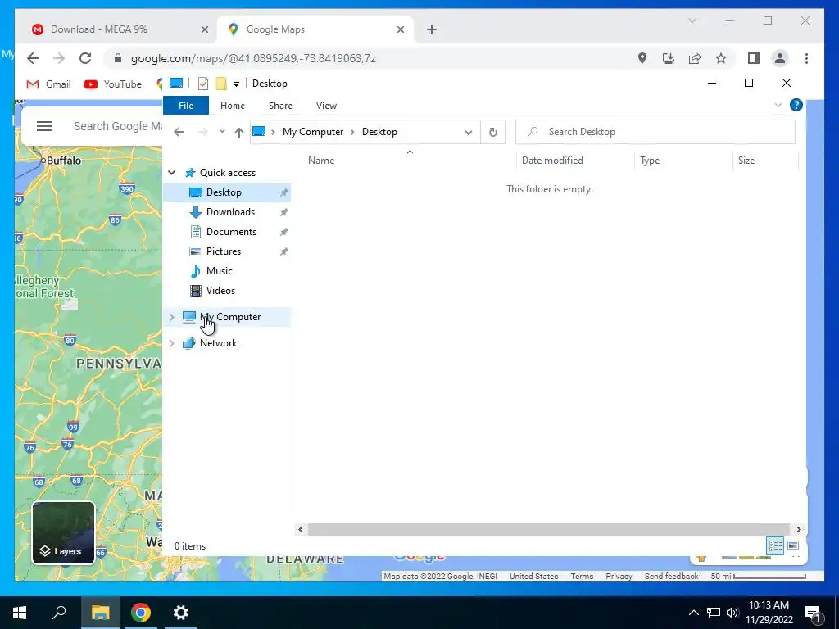Image resolution: width=839 pixels, height=629 pixels.
Task: Open Music in the navigation pane
Action: pos(219,271)
